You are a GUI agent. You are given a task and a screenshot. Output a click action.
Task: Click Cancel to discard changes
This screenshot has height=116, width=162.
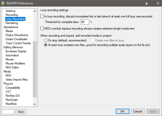(138, 111)
